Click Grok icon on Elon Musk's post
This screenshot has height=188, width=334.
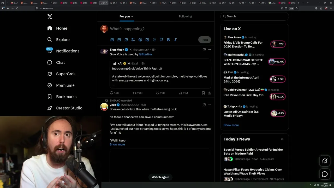click(204, 50)
